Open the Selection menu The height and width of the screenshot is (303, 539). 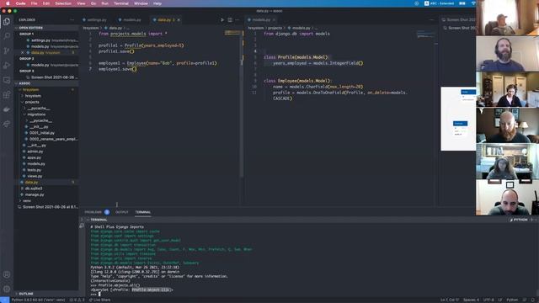pyautogui.click(x=63, y=3)
